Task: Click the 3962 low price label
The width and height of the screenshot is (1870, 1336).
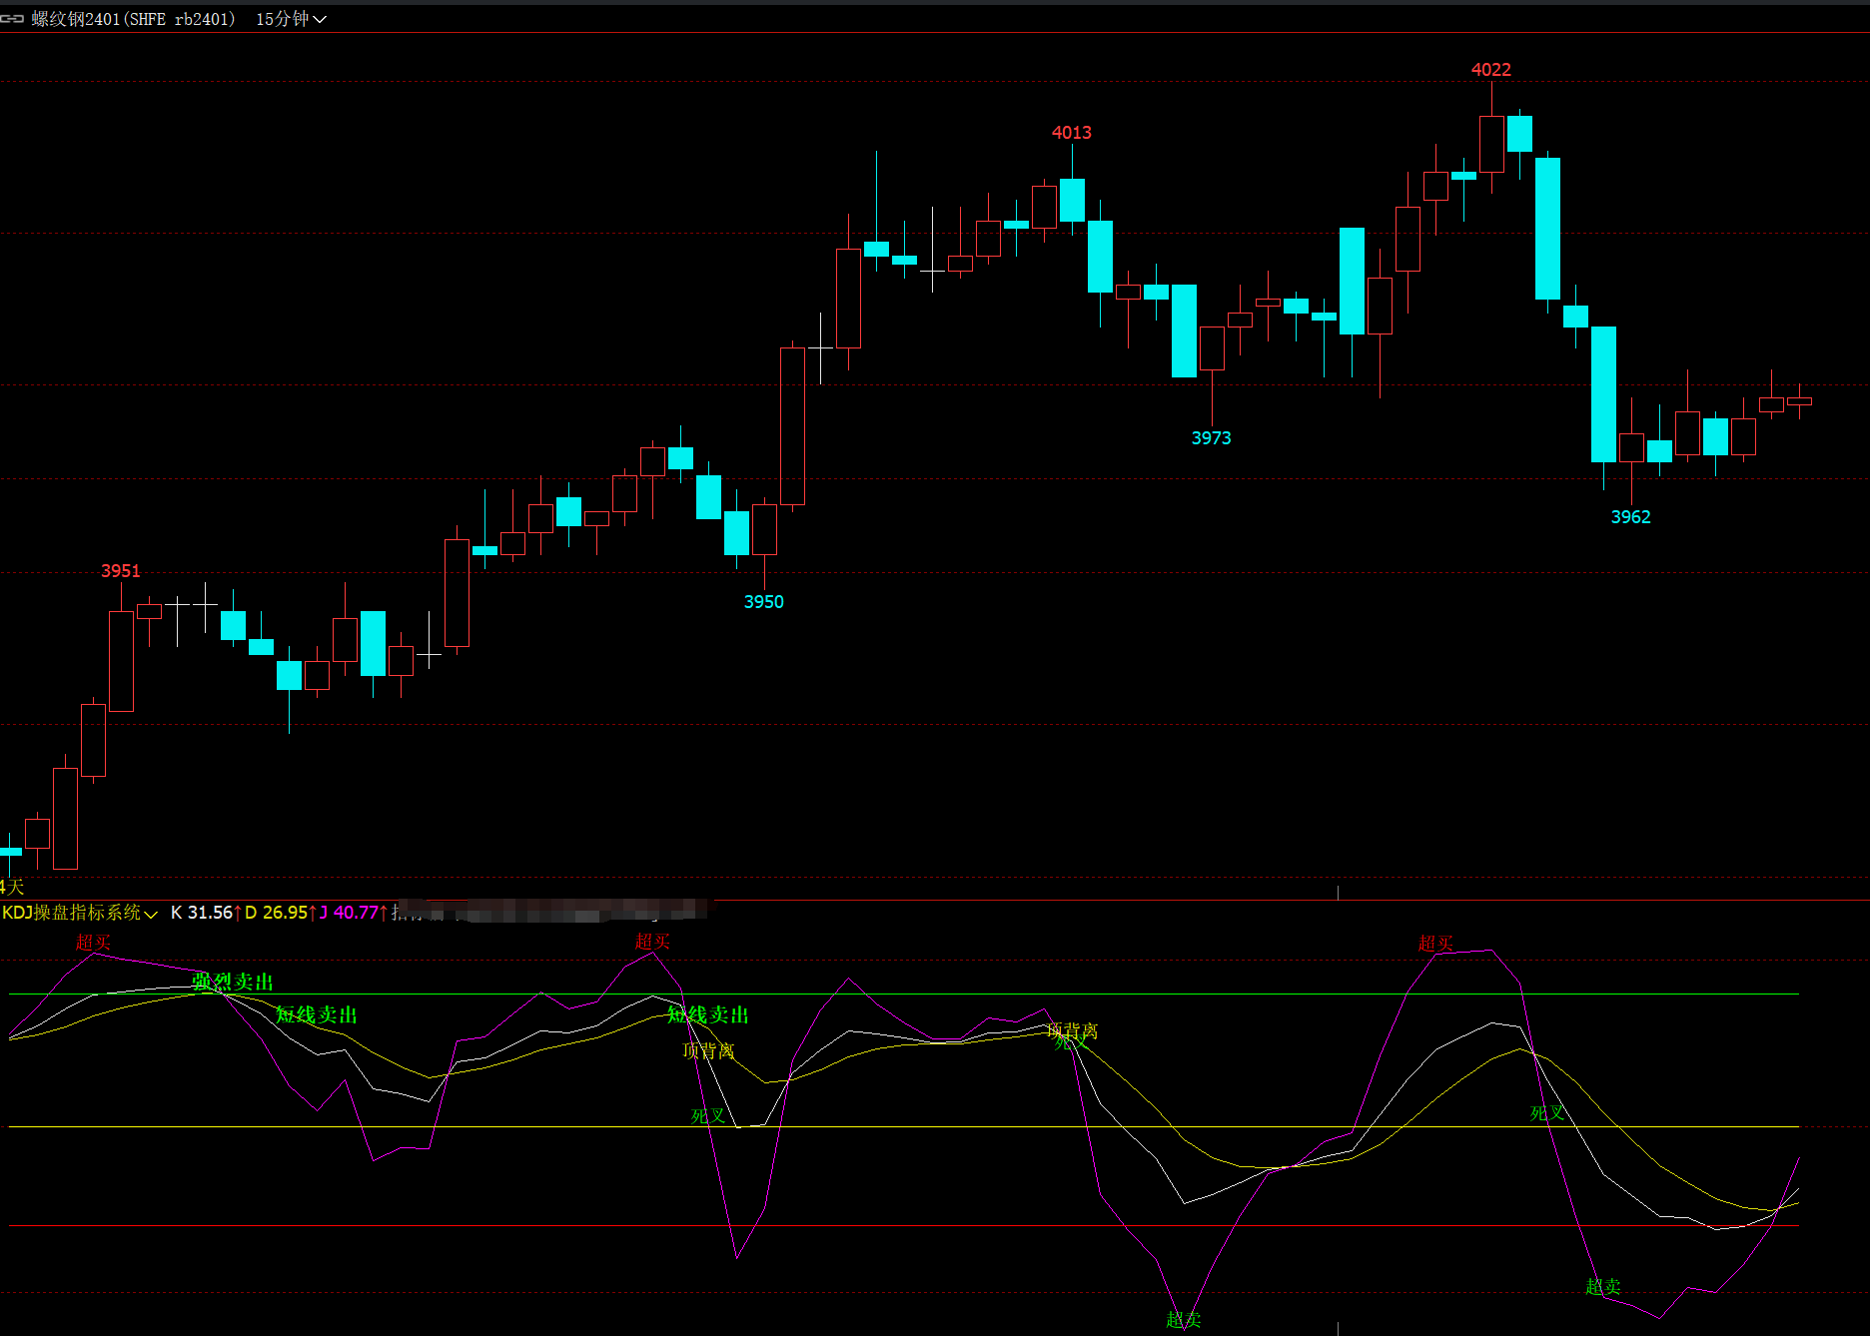Action: click(1631, 517)
